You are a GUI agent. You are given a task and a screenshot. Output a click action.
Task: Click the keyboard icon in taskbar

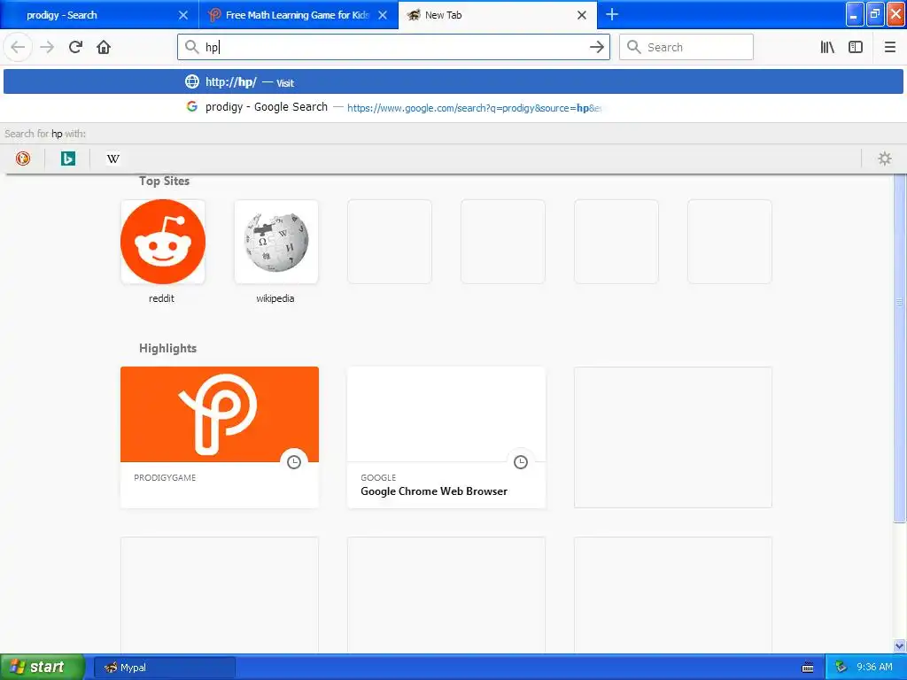coord(808,668)
